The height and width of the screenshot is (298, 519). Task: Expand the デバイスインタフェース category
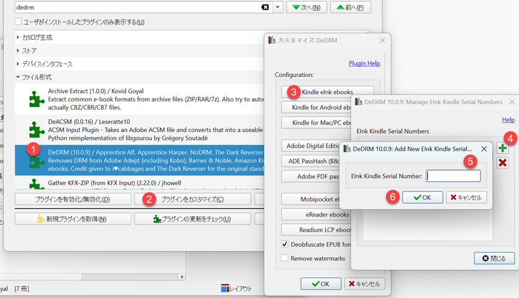pos(18,64)
